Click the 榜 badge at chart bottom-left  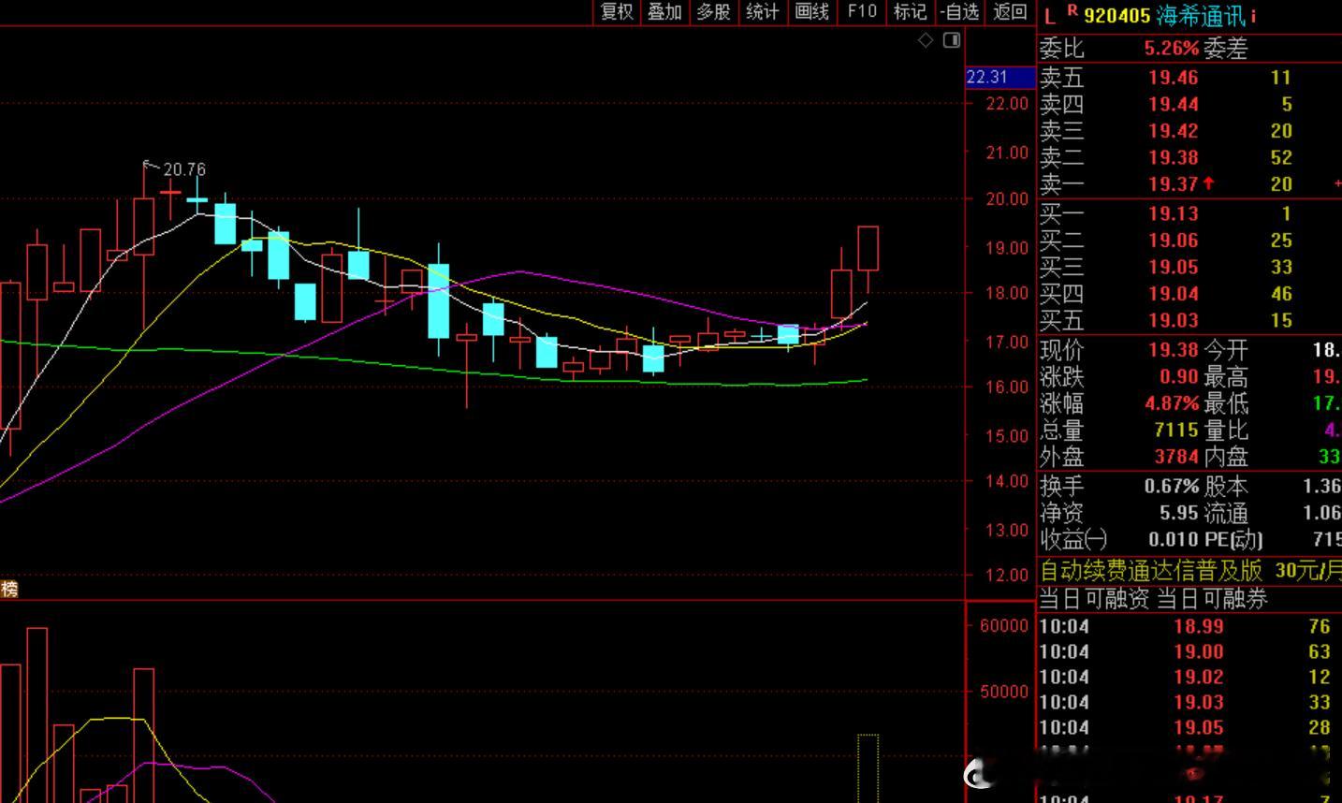(9, 589)
